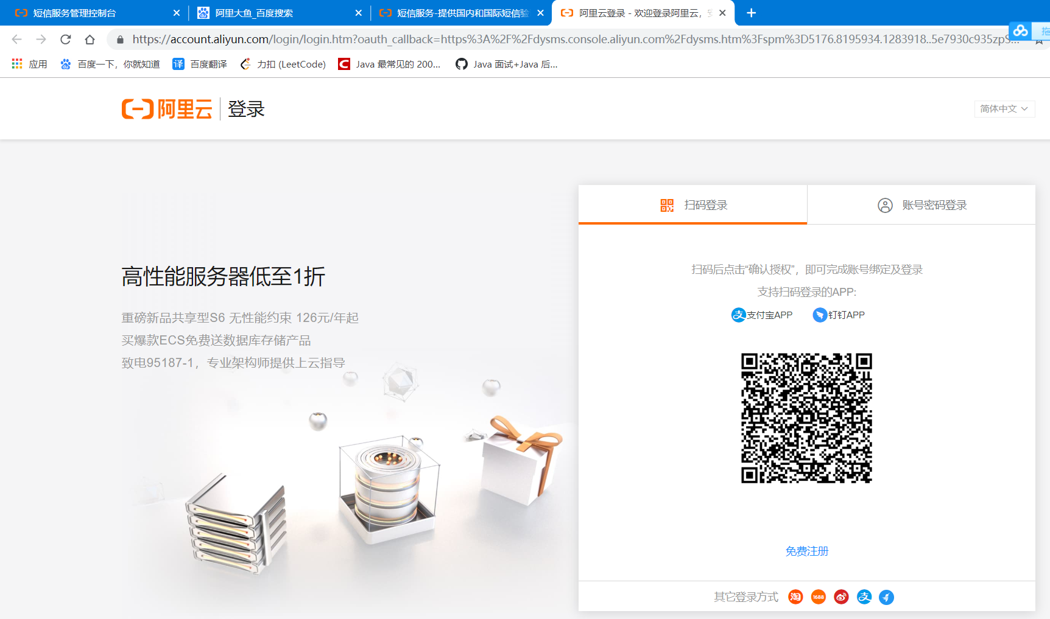Viewport: 1050px width, 619px height.
Task: Open the 百度翻译 bookmark
Action: point(200,64)
